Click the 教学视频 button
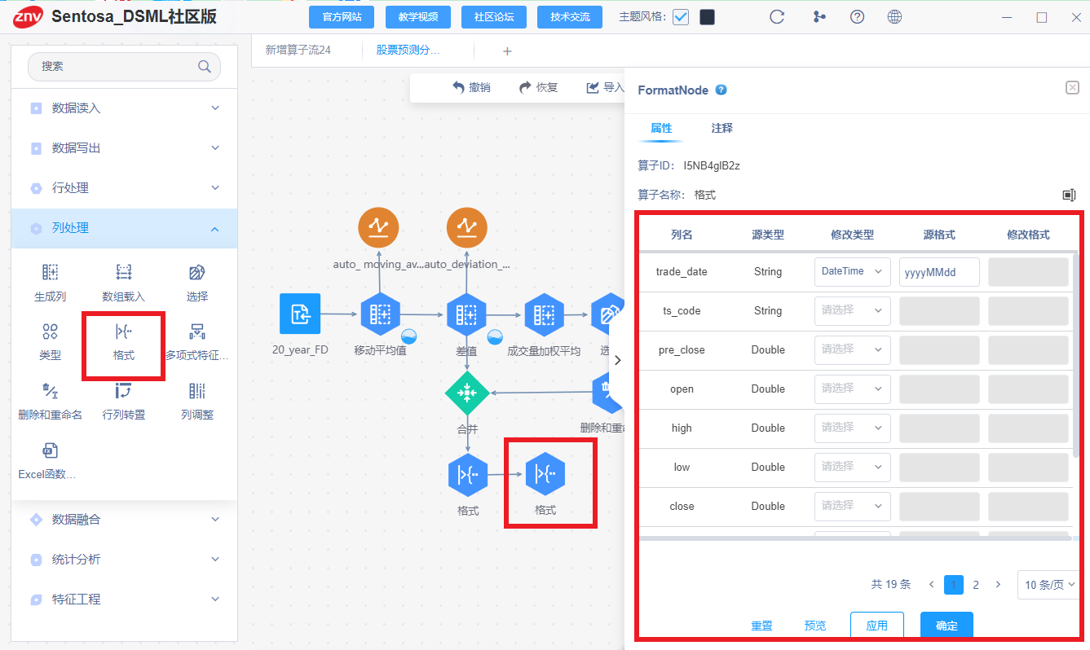Viewport: 1090px width, 650px height. pos(418,17)
